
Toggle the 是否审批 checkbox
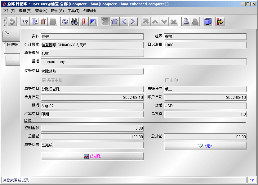coord(44,80)
